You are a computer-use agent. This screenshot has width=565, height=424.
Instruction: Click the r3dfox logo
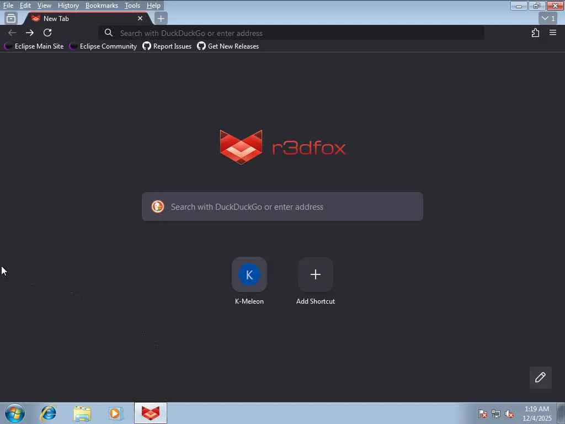pyautogui.click(x=283, y=147)
